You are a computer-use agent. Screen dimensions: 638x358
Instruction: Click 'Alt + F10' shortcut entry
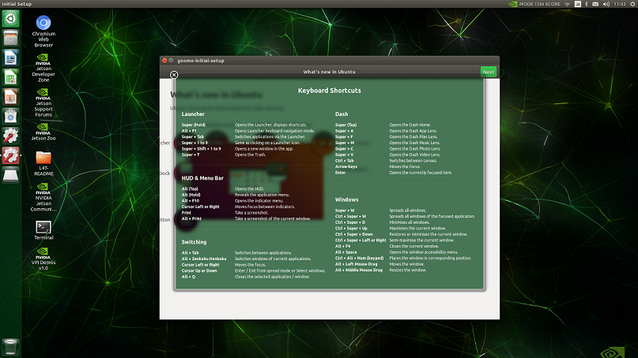click(x=191, y=201)
